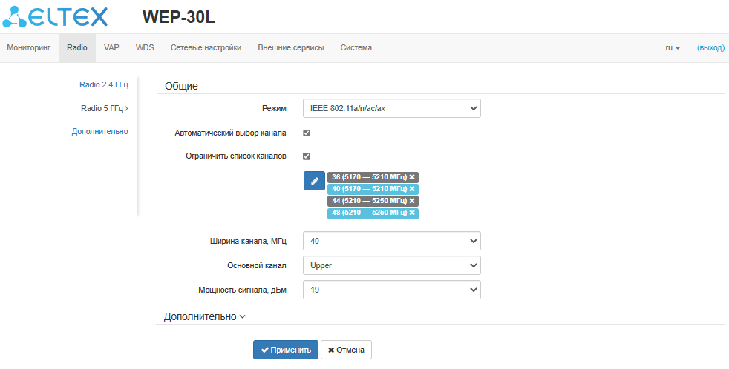Switch to the VAP tab
The height and width of the screenshot is (369, 729).
point(111,47)
